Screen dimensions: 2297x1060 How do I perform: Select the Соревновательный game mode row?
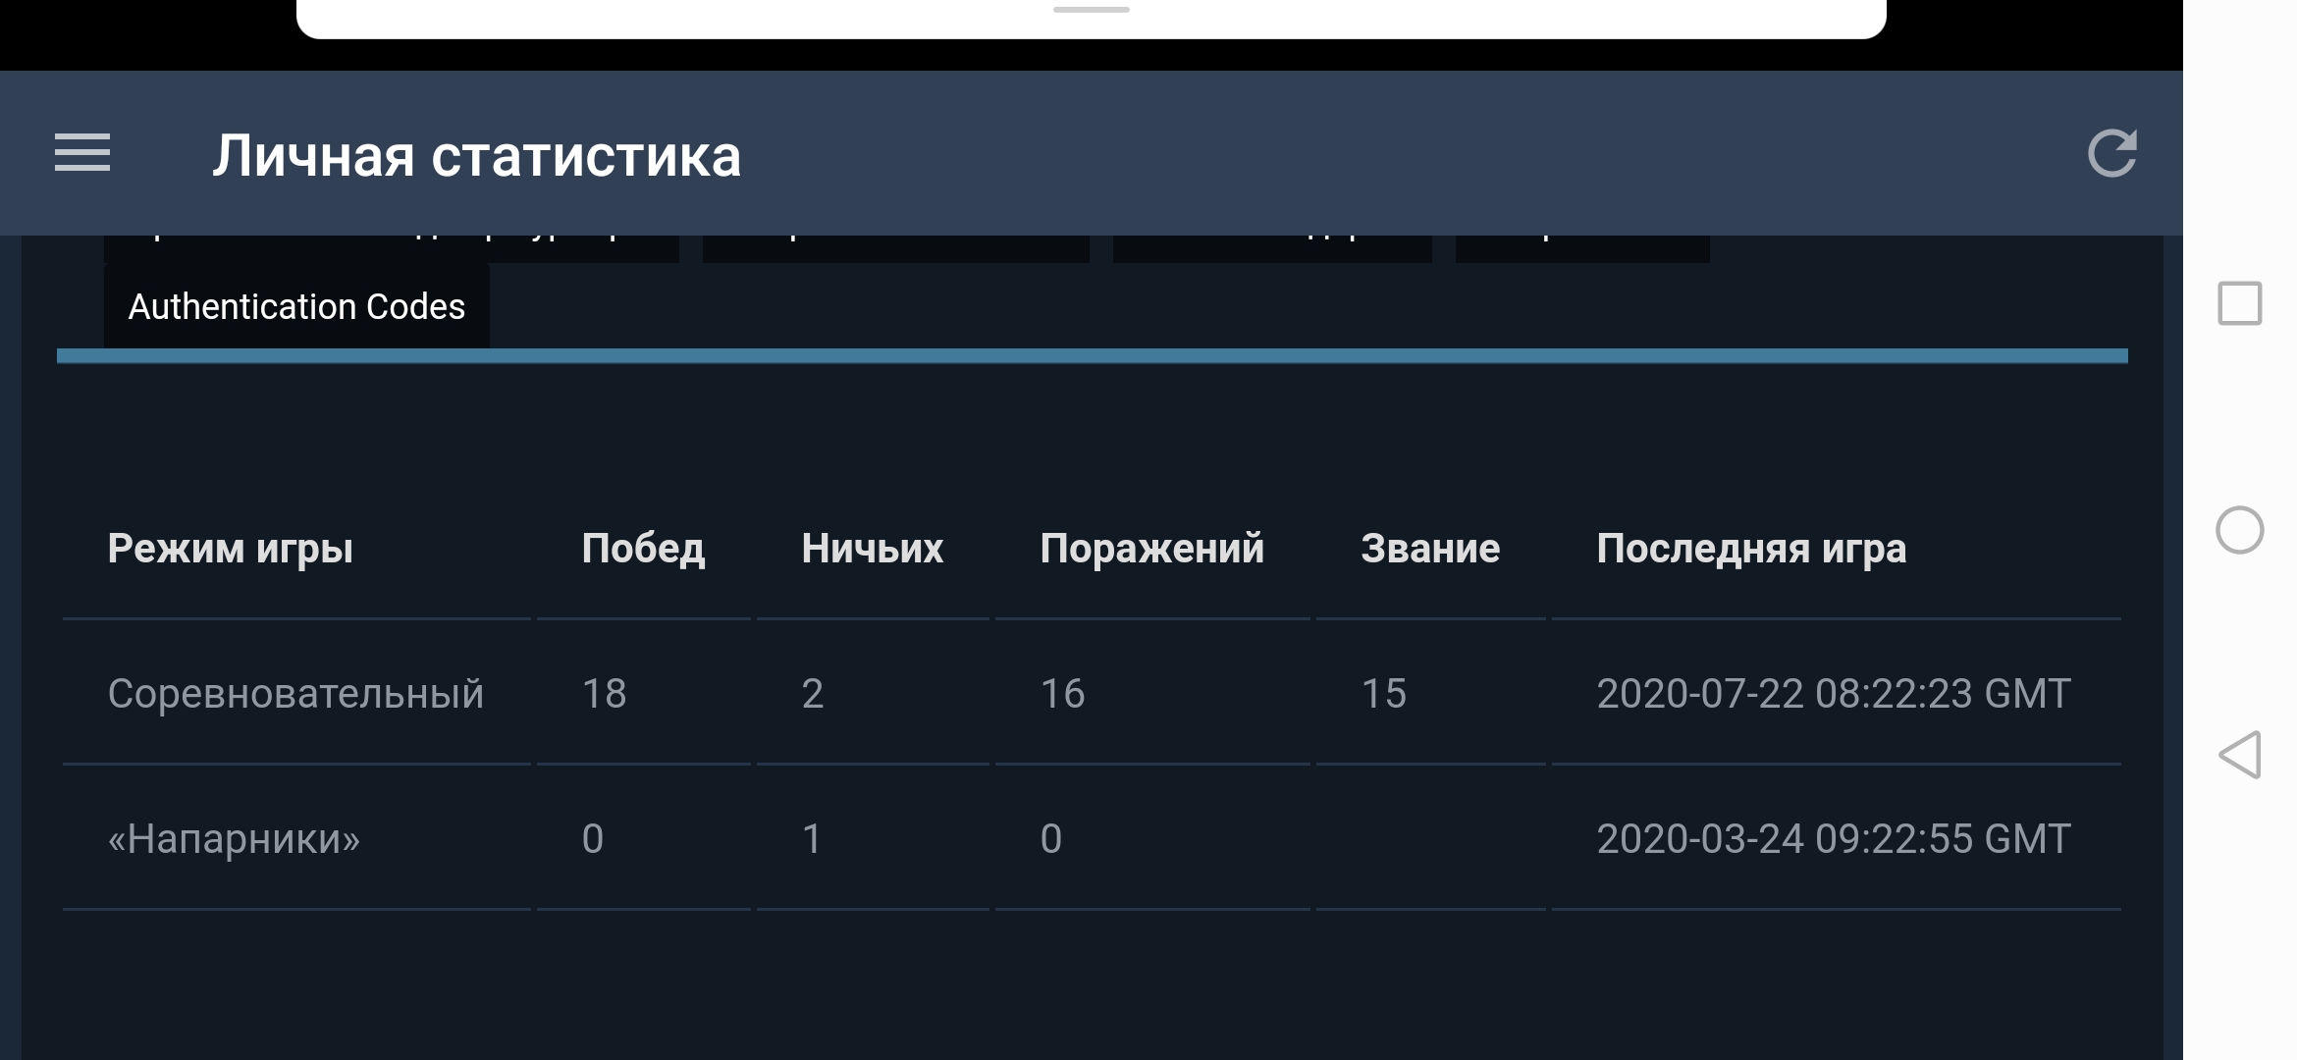(x=1092, y=693)
